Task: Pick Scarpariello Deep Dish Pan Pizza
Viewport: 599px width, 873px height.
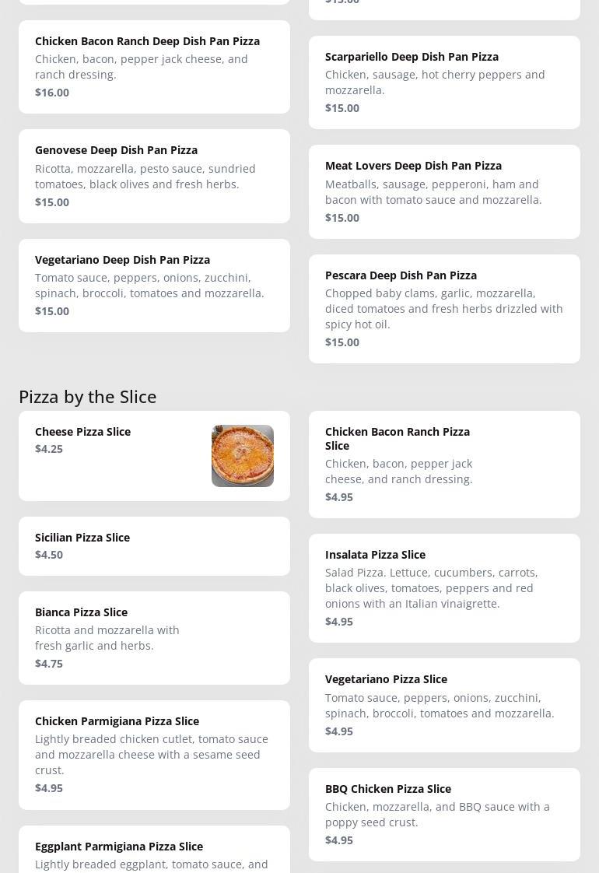Action: point(412,57)
